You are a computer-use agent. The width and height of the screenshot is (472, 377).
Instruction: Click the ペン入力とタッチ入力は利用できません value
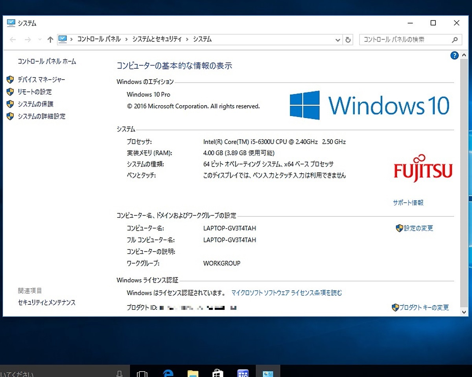coord(275,176)
